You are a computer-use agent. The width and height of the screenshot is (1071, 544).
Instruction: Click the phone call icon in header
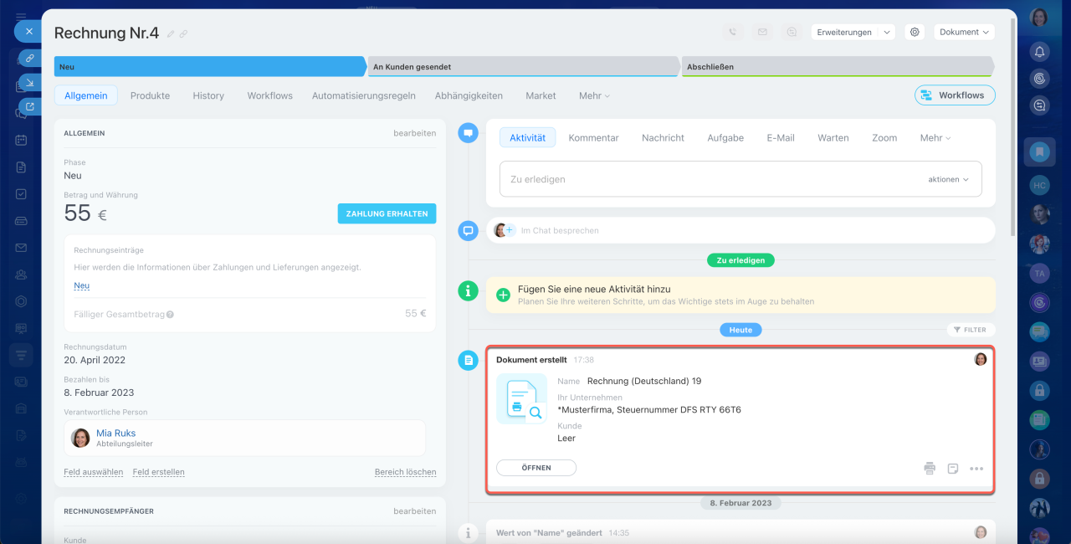coord(733,32)
